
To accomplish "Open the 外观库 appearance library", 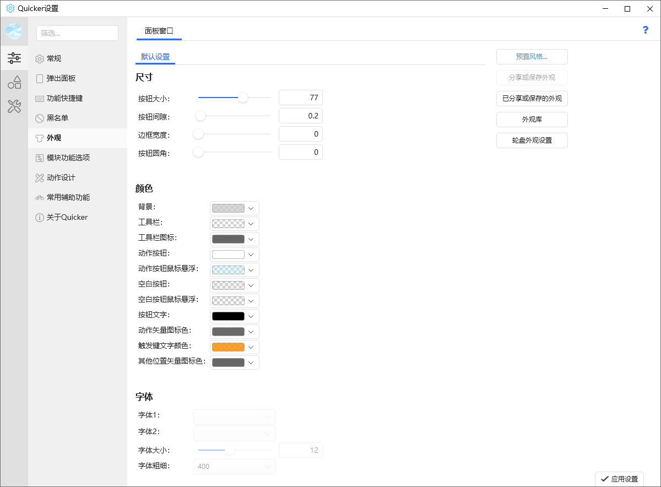I will 532,120.
